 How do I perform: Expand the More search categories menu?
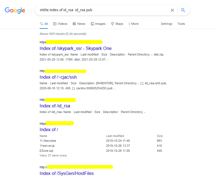(133, 24)
